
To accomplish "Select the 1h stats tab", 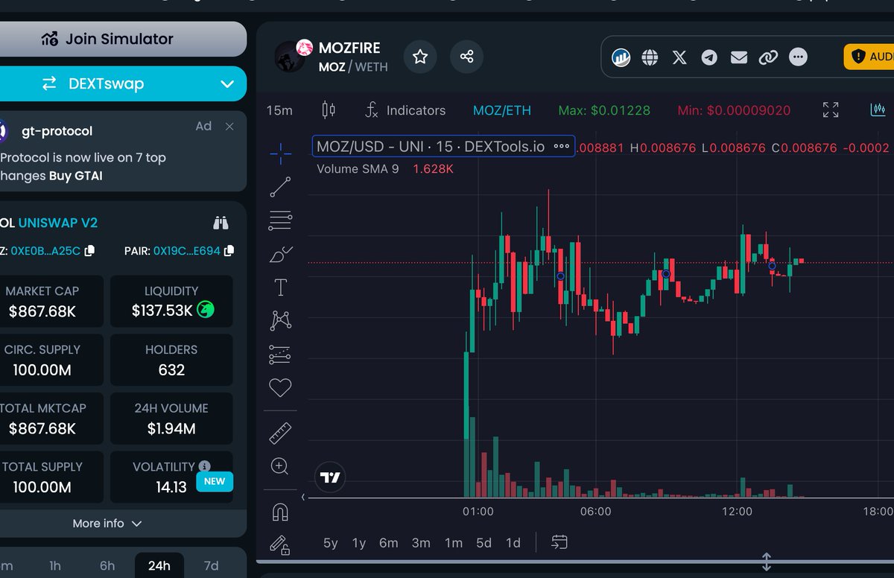I will click(x=55, y=565).
